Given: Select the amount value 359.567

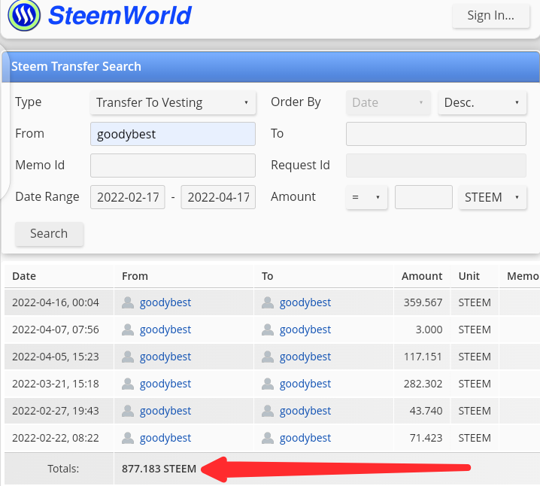Looking at the screenshot, I should 423,302.
